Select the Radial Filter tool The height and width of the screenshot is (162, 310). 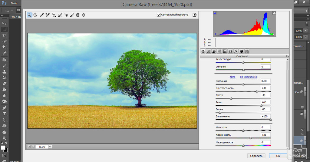(x=84, y=15)
